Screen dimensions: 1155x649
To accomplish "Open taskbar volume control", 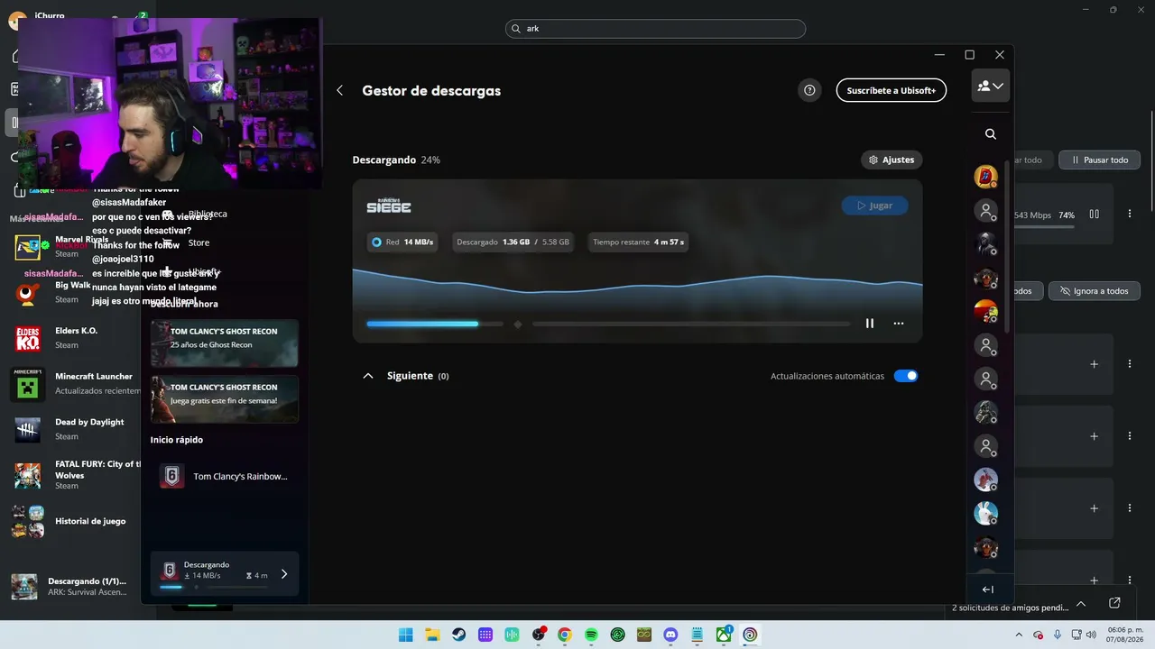I will (x=1091, y=635).
